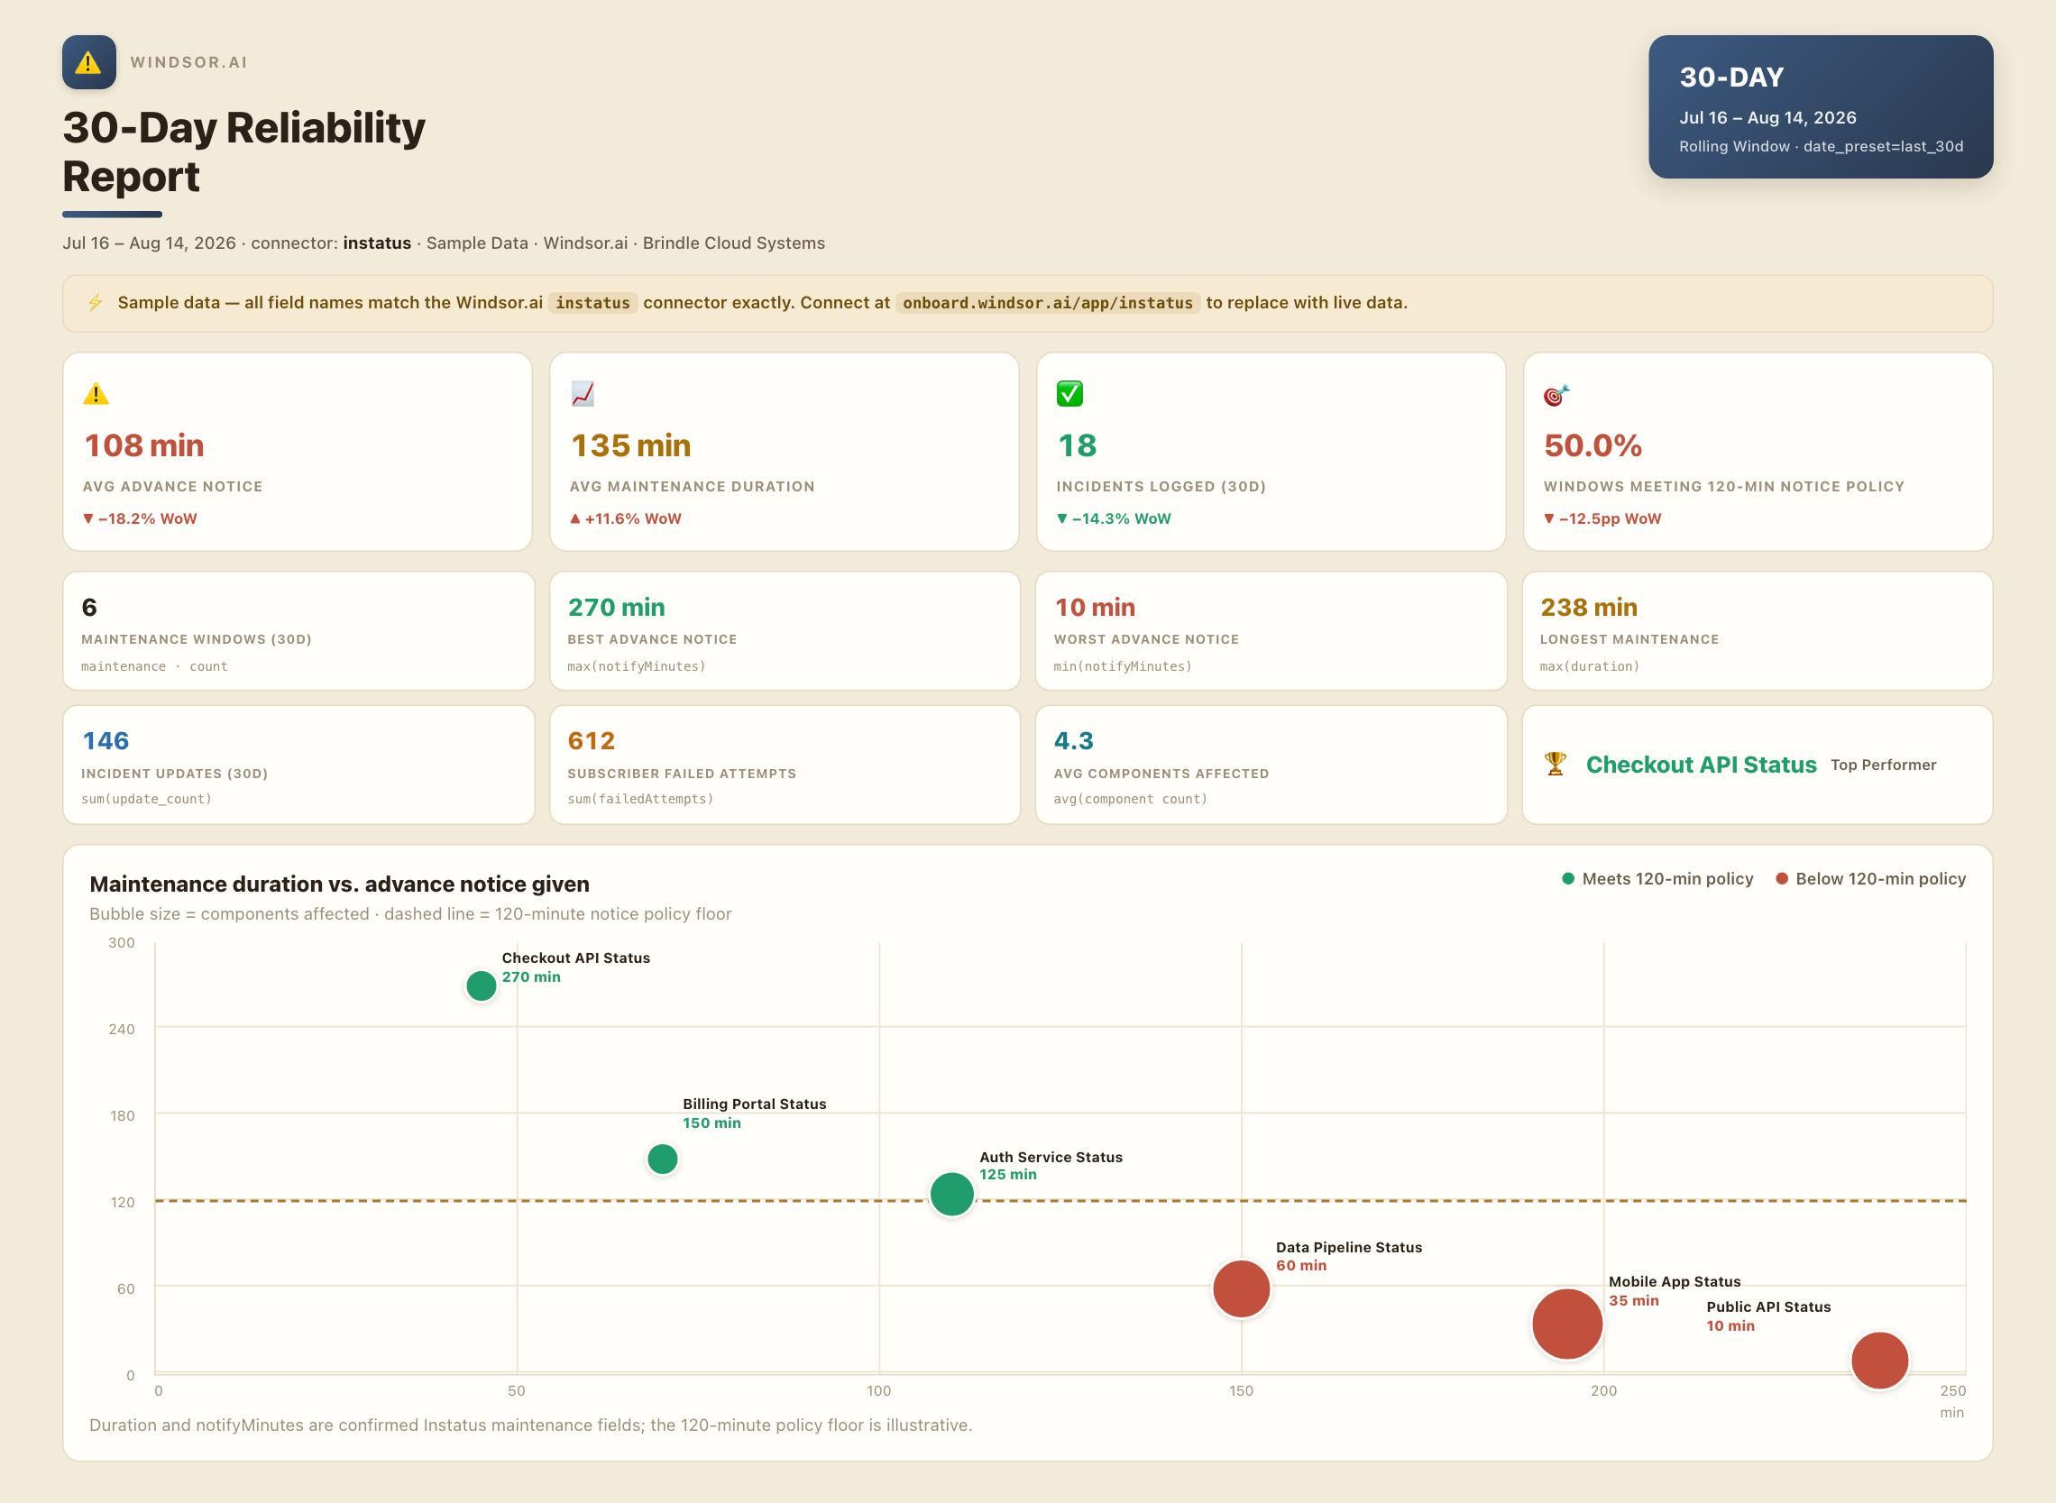
Task: Click the target icon on 120-min notice policy card
Action: point(1556,395)
